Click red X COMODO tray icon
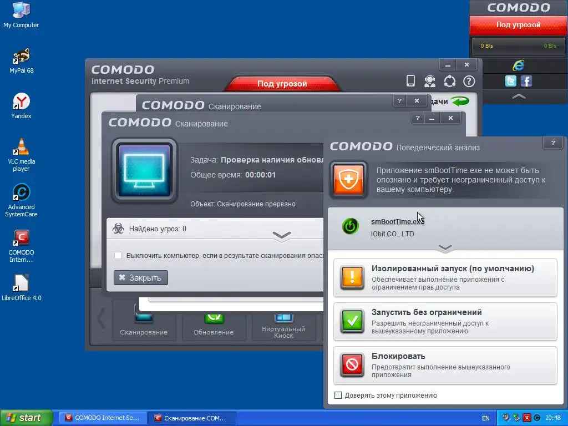The image size is (568, 426). [527, 418]
